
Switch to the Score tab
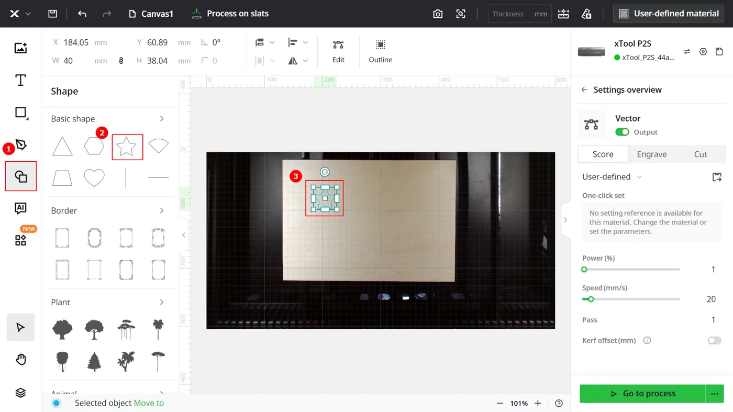(x=603, y=154)
